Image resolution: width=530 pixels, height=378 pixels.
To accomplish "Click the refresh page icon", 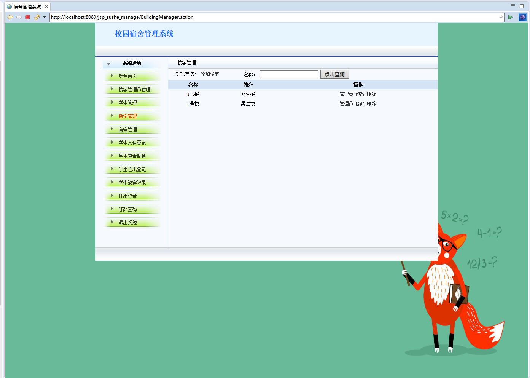I will point(37,17).
